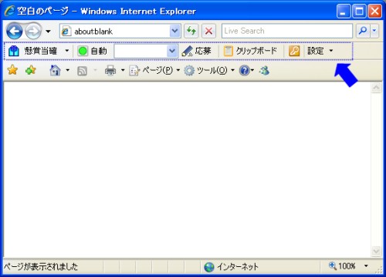The width and height of the screenshot is (386, 277).
Task: Expand the 懸賞当確 dropdown arrow
Action: pos(67,51)
